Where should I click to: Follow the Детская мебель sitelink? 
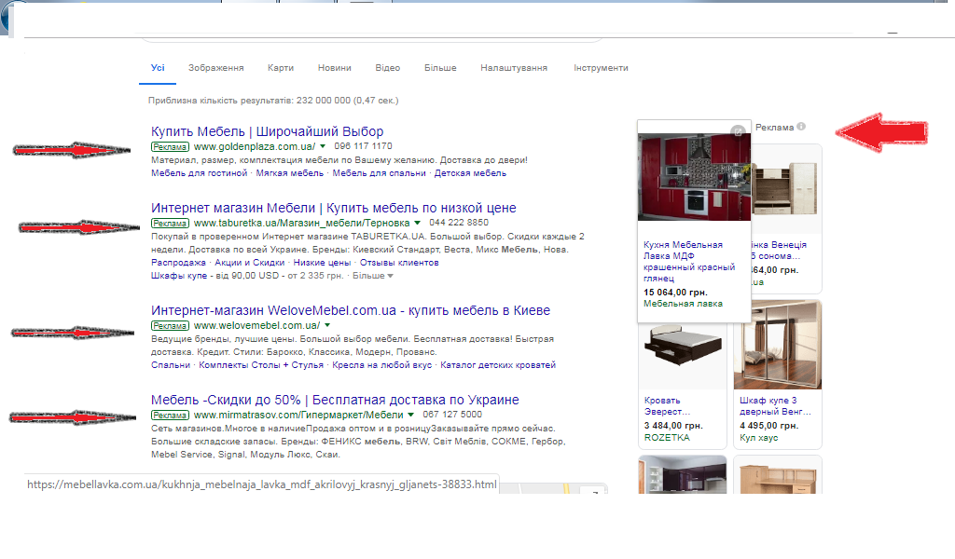[470, 173]
